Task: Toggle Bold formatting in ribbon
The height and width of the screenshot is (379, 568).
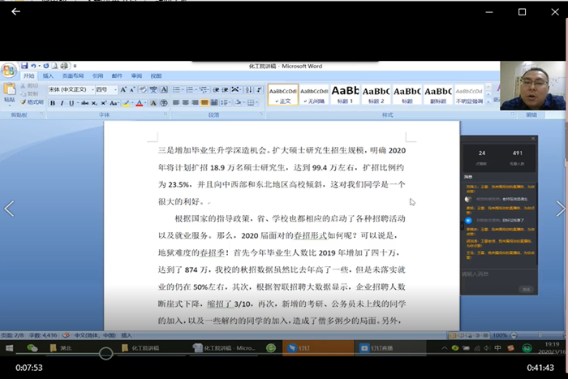Action: pyautogui.click(x=52, y=103)
